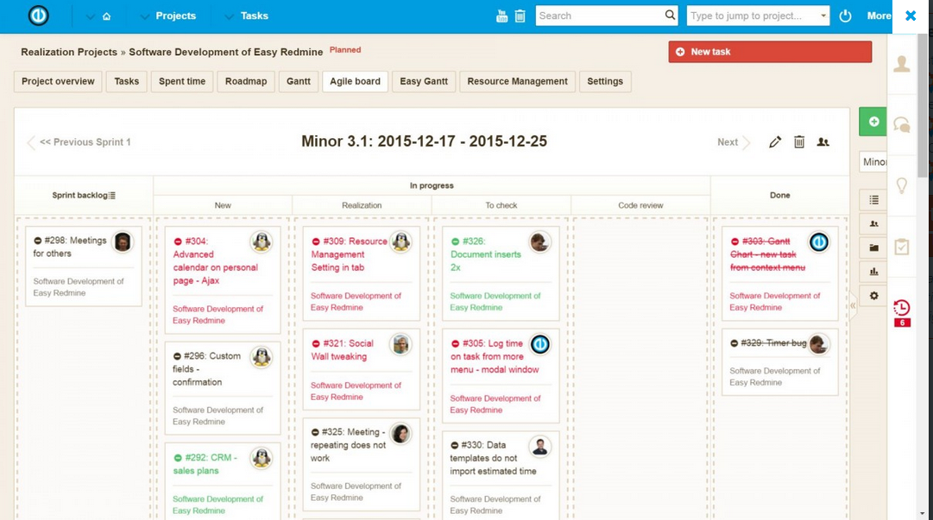
Task: Open task #329 Timer bug
Action: point(773,343)
